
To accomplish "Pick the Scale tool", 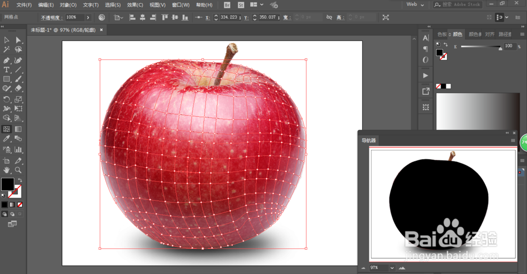I will 18,99.
